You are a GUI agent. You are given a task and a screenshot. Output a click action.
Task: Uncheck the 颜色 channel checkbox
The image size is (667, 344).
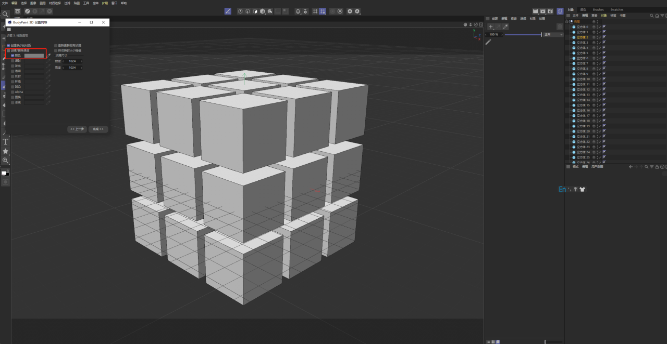(12, 55)
